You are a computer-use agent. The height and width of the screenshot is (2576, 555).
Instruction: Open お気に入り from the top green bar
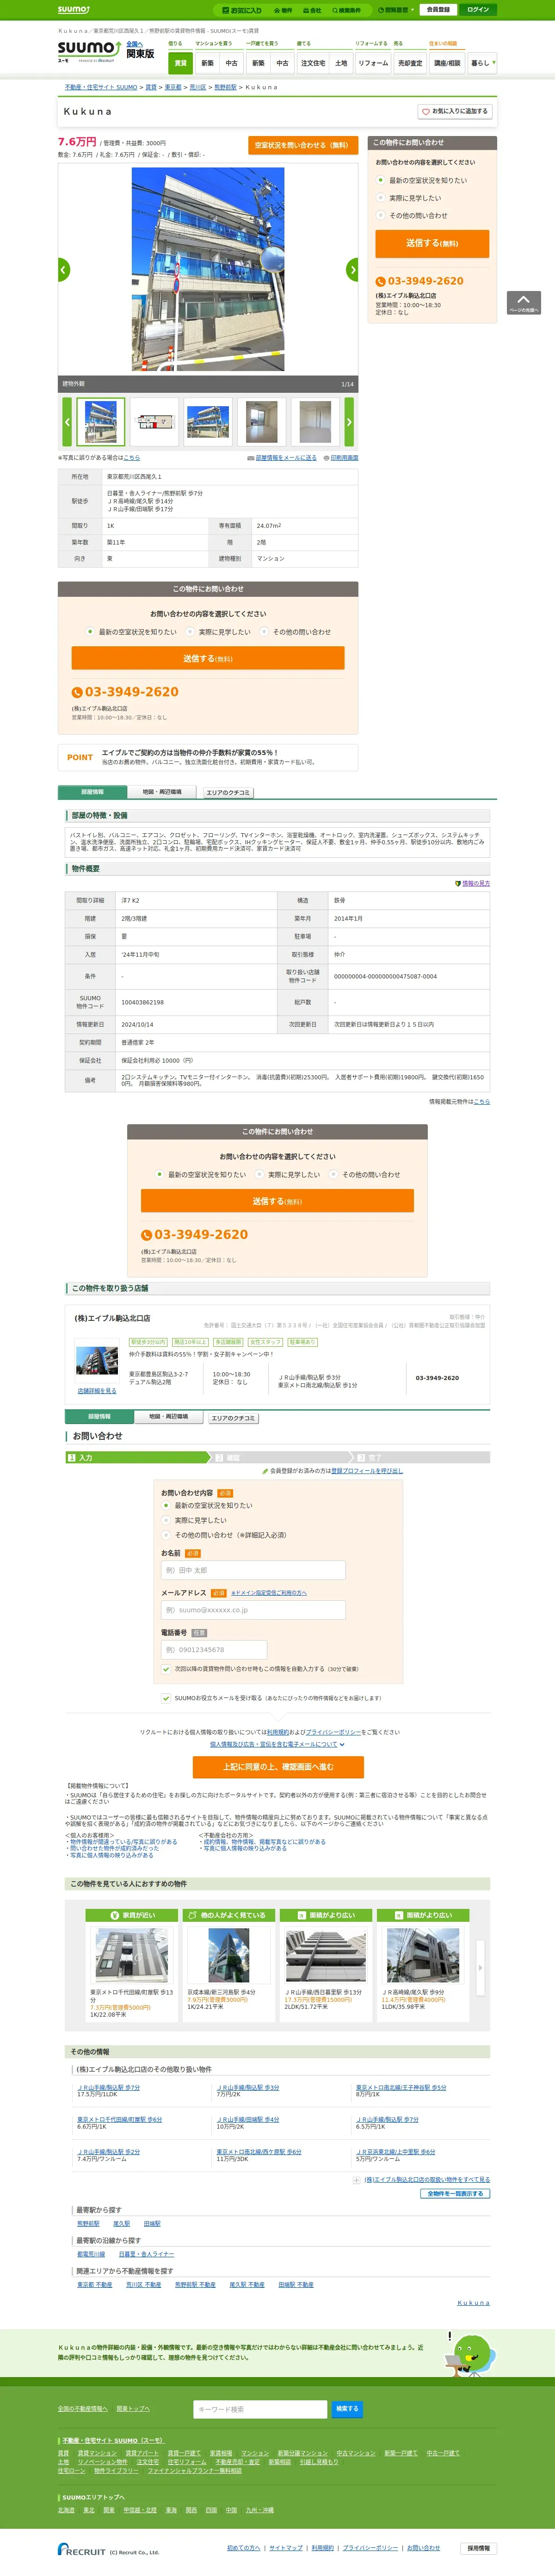pos(241,10)
